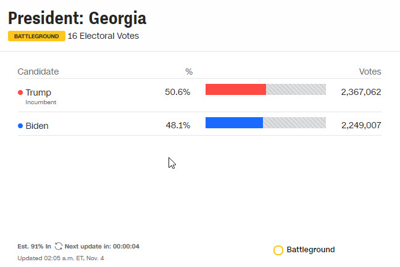Viewport: 400px width, 267px height.
Task: Click the refresh icon beside Next update
Action: point(59,246)
